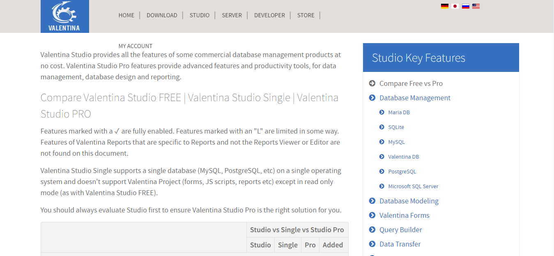The width and height of the screenshot is (554, 256).
Task: Open the STORE menu
Action: [x=306, y=15]
